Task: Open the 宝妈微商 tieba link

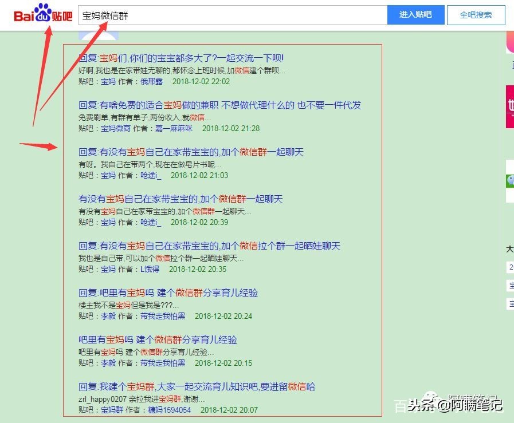Action: click(116, 128)
